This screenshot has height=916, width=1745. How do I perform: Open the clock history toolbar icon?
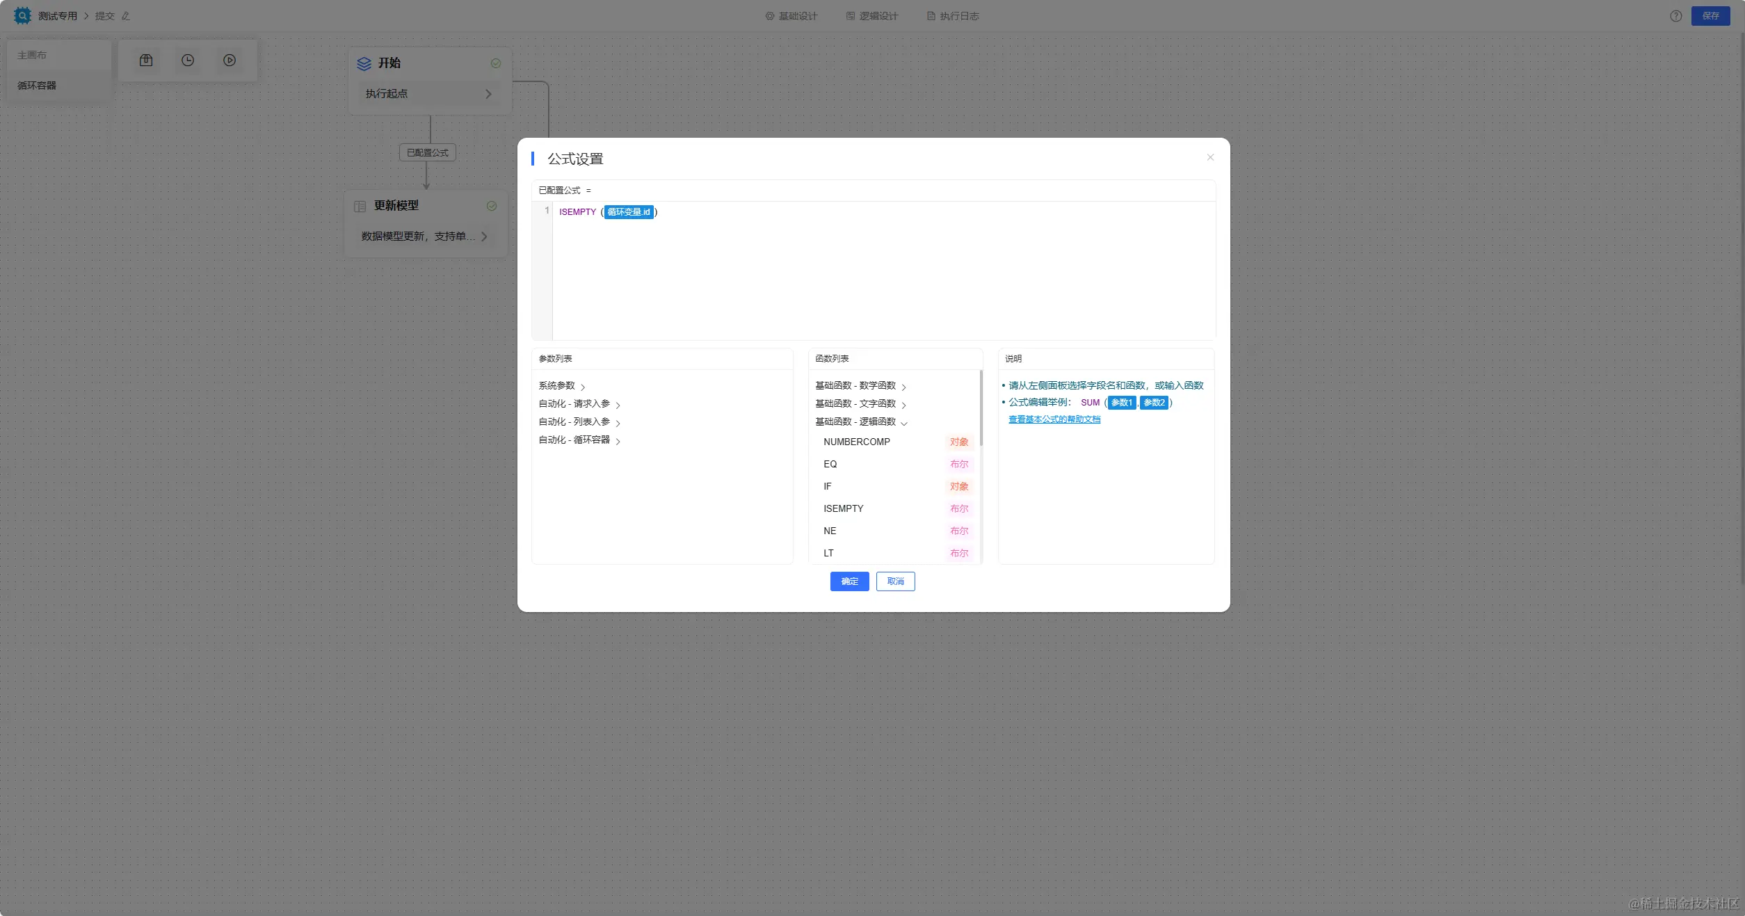coord(188,61)
